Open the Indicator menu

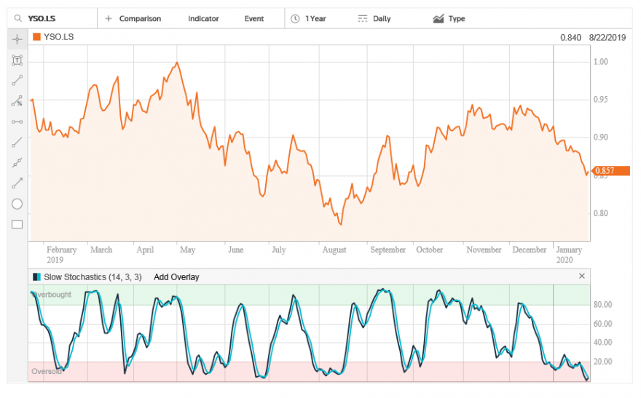203,19
